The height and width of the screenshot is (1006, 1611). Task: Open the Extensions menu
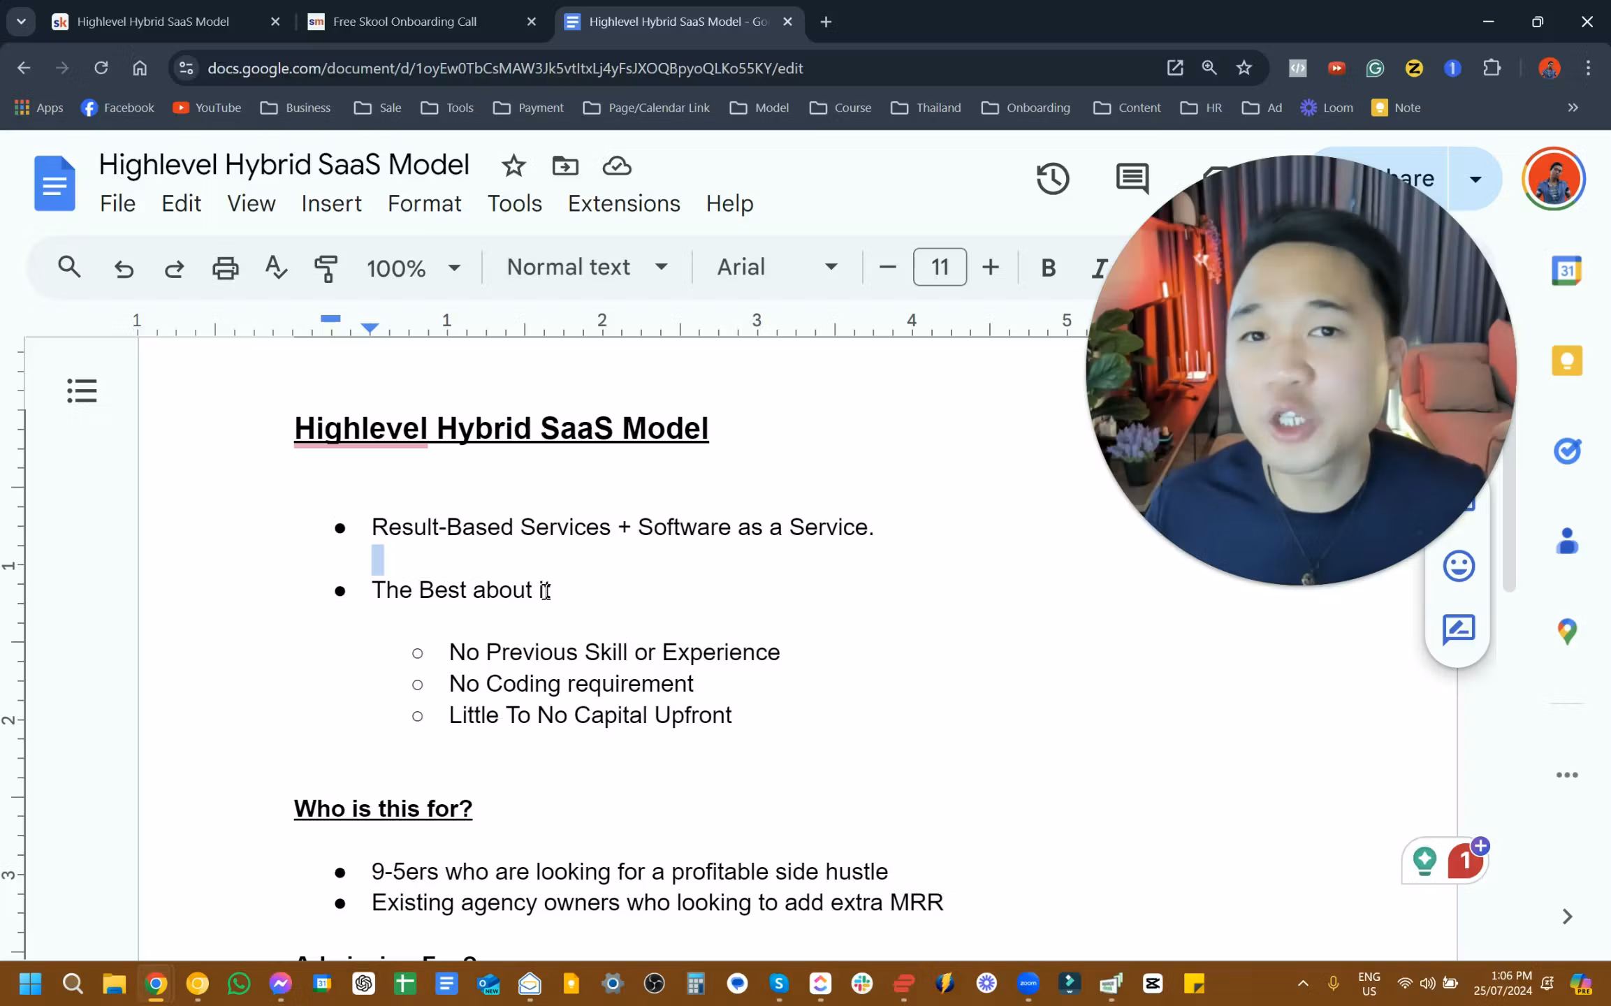[x=623, y=203]
